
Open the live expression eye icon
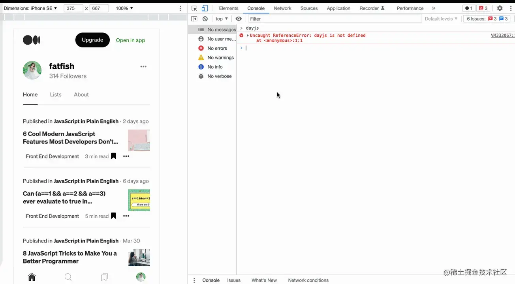[239, 19]
